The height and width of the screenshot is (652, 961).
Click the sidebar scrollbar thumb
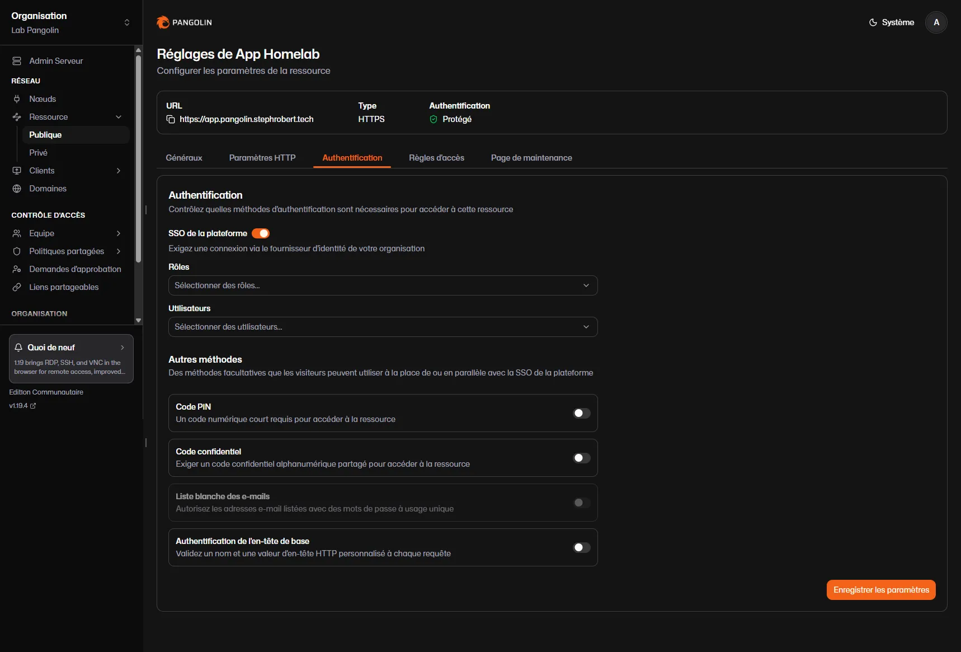pyautogui.click(x=138, y=158)
